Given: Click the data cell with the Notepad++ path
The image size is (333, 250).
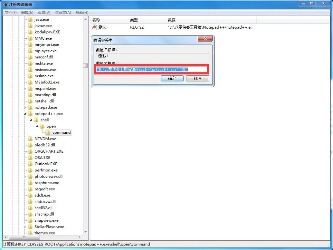Looking at the screenshot, I should click(210, 27).
